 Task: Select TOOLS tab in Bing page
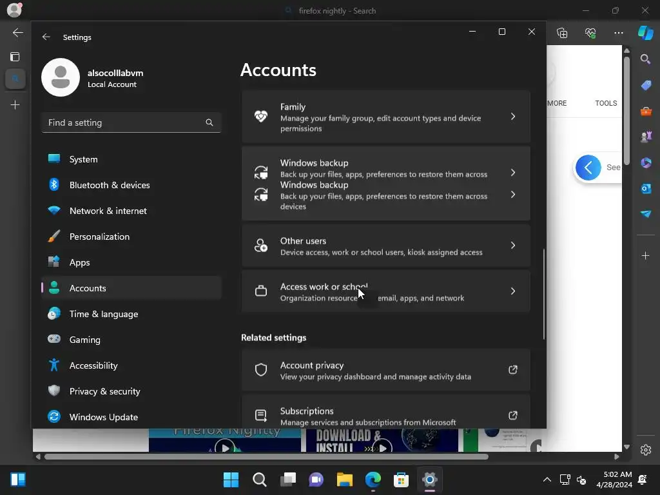(606, 103)
